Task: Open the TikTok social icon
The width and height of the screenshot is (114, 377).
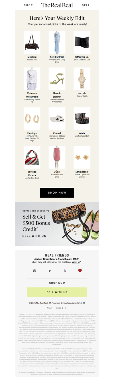Action: tap(50, 271)
